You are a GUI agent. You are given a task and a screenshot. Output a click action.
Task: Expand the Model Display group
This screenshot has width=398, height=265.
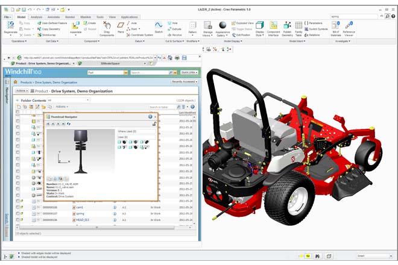click(233, 41)
